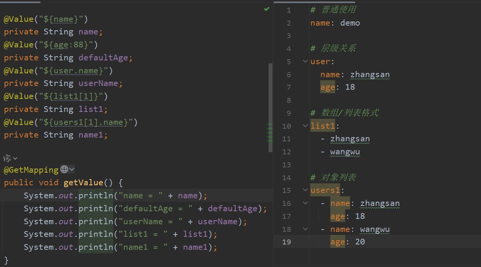Click globe icon next to @GetMapping

click(64, 170)
